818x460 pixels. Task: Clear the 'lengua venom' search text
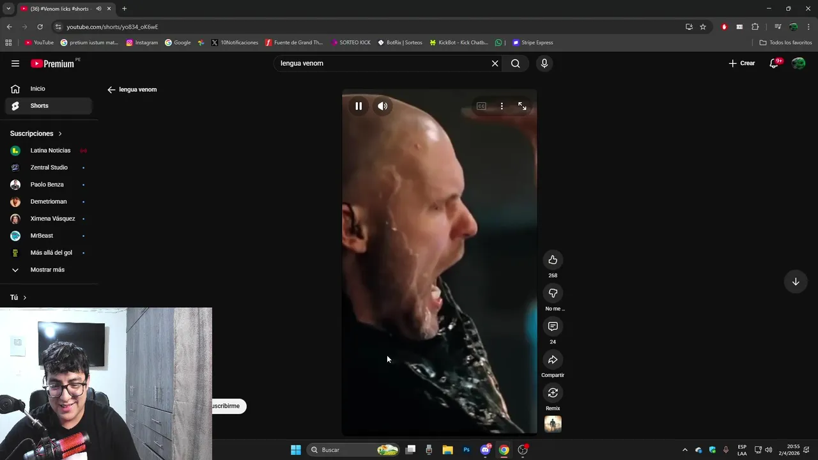[495, 63]
